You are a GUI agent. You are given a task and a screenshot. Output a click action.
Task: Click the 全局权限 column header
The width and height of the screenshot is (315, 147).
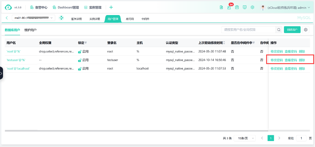click(45, 43)
